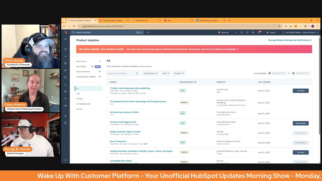The width and height of the screenshot is (322, 181).
Task: Open Introducing: Academy Profiles update
Action: (124, 112)
